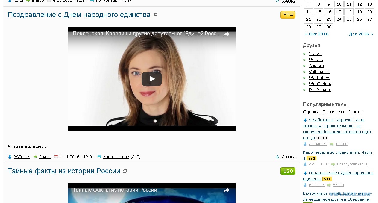Viewport: 378px width, 203px height.
Task: Click Ссылка permalink at top of page
Action: click(x=289, y=1)
